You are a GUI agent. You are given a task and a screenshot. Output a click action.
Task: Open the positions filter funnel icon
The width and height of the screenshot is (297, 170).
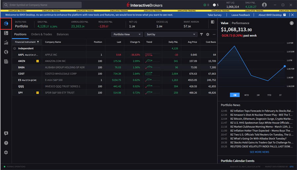201,34
